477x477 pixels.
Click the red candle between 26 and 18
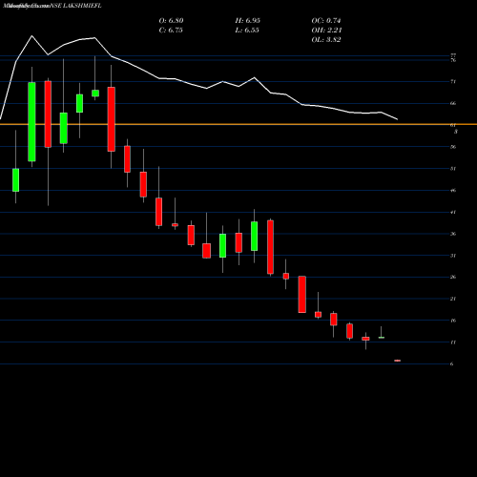click(302, 295)
